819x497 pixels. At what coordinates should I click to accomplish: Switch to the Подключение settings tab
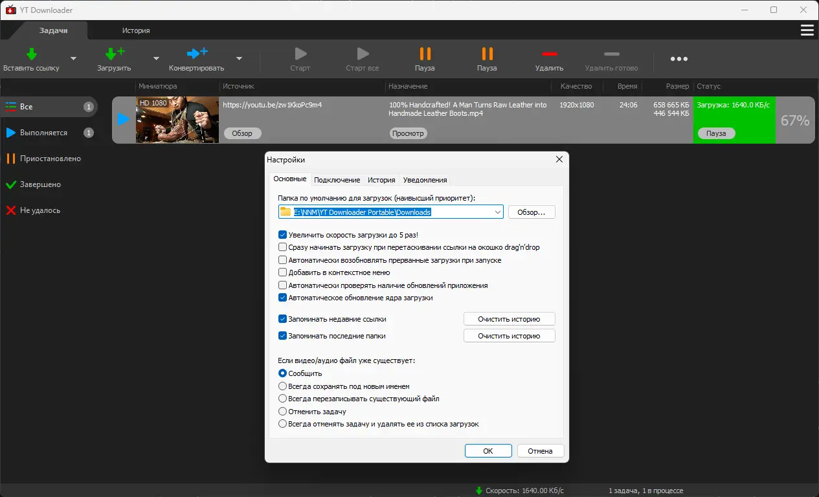pyautogui.click(x=337, y=180)
